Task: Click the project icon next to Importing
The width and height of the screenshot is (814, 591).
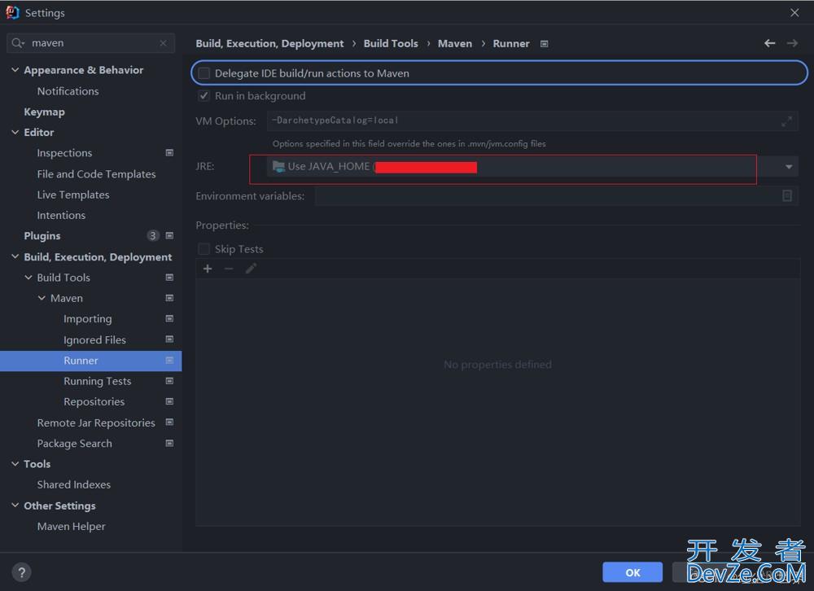Action: point(169,318)
